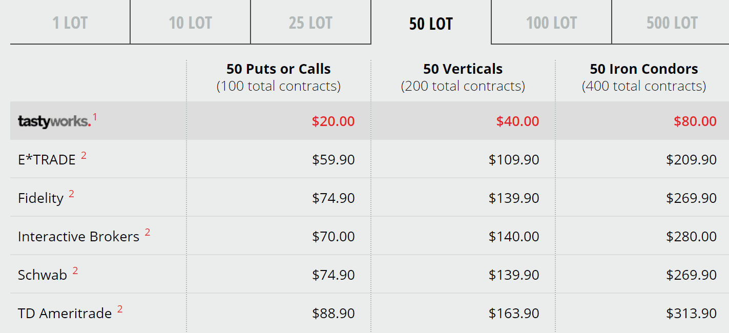Open TD Ameritrade's footnote reference

pyautogui.click(x=120, y=309)
